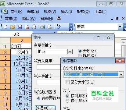
Task: Click cell A1 containing 时间
Action: click(21, 46)
